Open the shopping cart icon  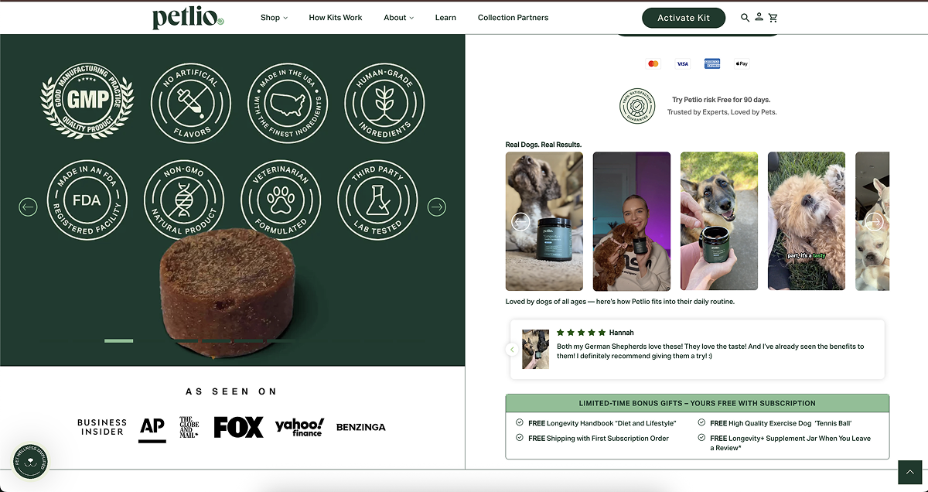click(773, 18)
